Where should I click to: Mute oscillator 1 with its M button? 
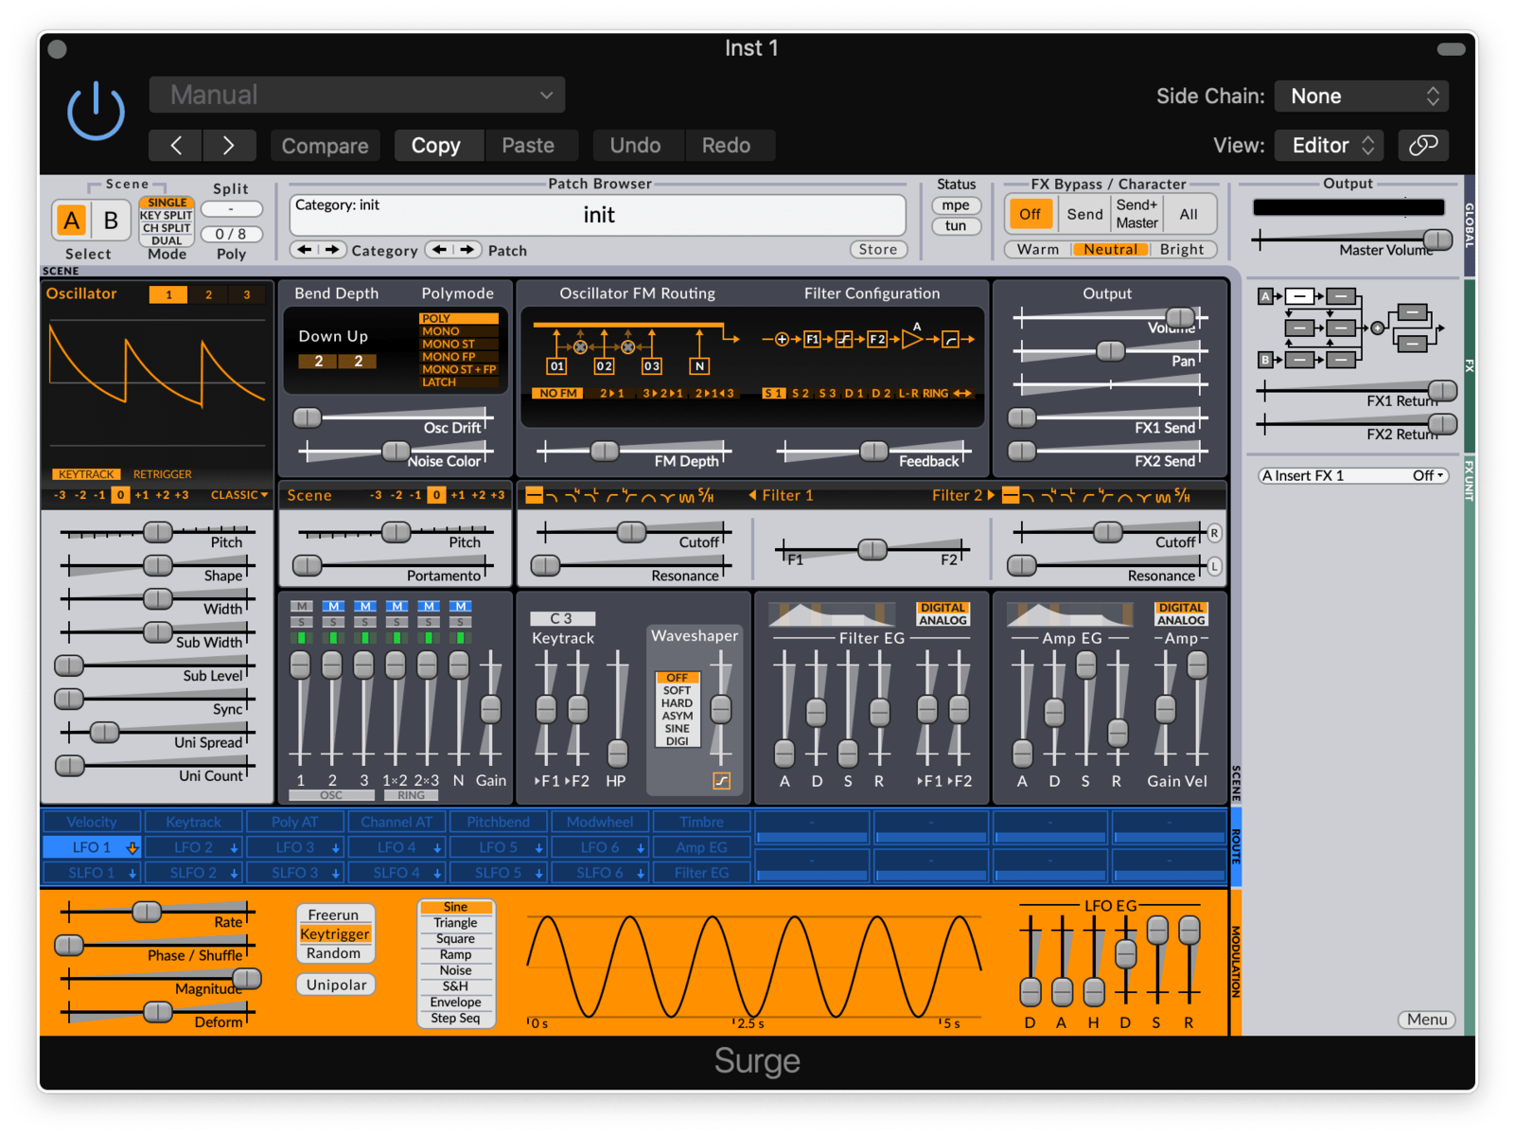point(301,606)
